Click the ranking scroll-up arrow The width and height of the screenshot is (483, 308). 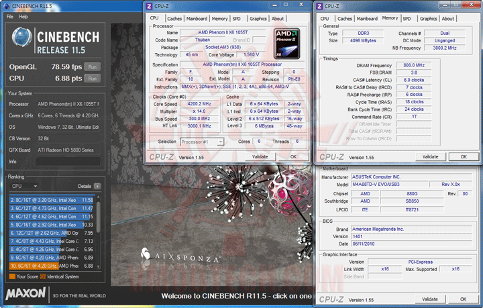(98, 197)
